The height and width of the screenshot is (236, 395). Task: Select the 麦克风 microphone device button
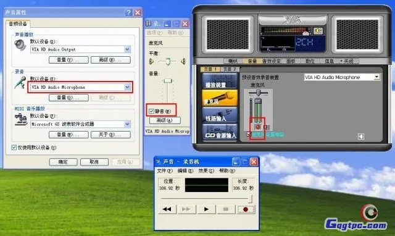(220, 98)
